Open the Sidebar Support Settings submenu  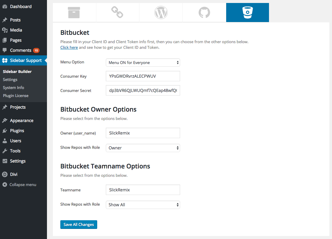[x=10, y=79]
